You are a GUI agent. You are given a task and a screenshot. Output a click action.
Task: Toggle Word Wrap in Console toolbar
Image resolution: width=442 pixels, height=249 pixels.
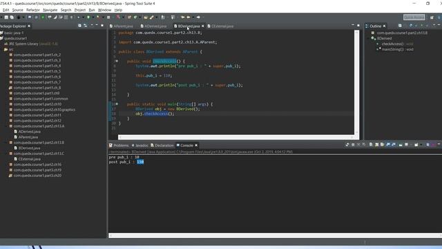(x=382, y=145)
